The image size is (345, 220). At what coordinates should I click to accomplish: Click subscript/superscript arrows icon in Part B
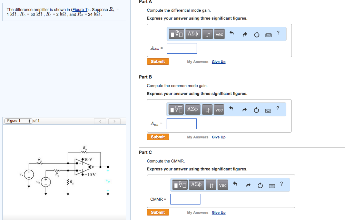(x=207, y=109)
